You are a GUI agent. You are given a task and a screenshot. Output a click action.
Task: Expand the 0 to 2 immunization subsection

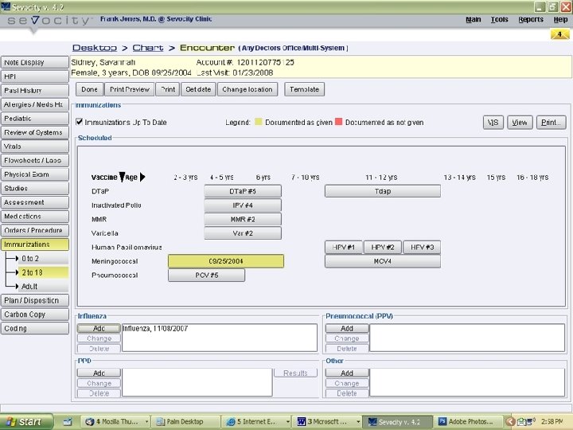pos(30,259)
